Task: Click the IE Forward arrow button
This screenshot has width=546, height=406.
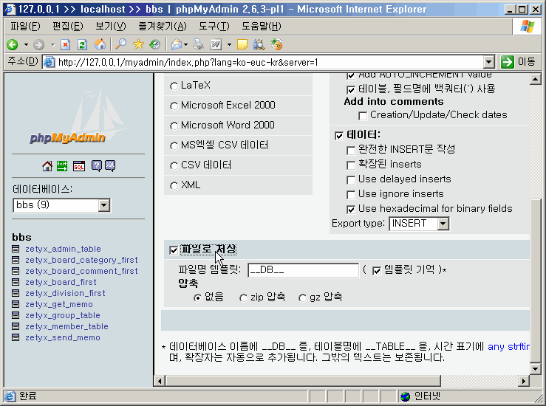Action: [38, 44]
